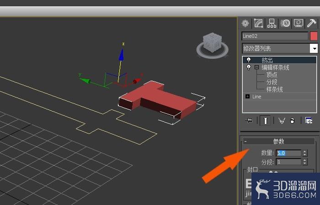Click the 数量 spinner arrows

pos(305,153)
